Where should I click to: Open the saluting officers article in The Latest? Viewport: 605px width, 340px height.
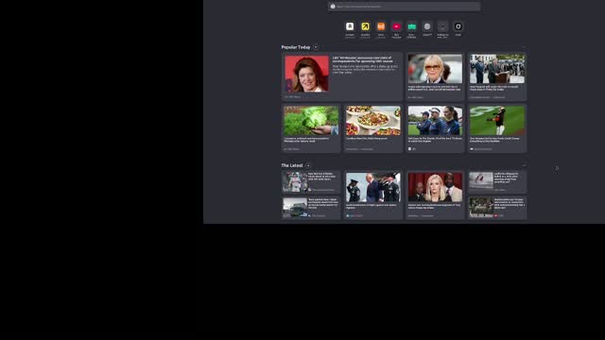point(373,195)
